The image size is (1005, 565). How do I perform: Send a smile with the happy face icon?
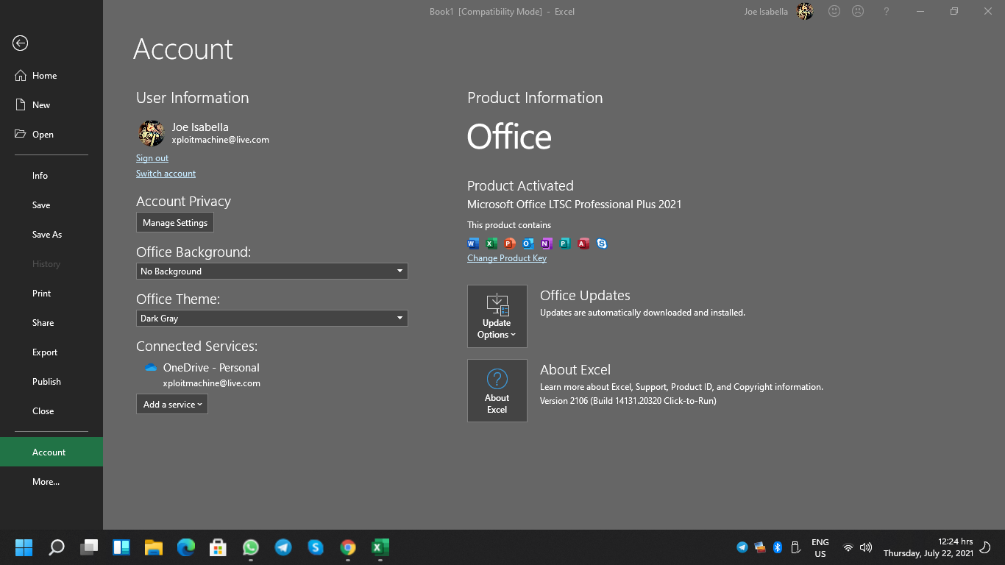point(834,12)
